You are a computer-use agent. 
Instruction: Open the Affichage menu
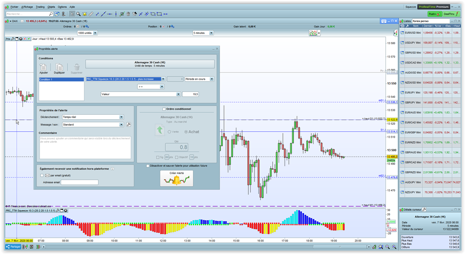(27, 7)
